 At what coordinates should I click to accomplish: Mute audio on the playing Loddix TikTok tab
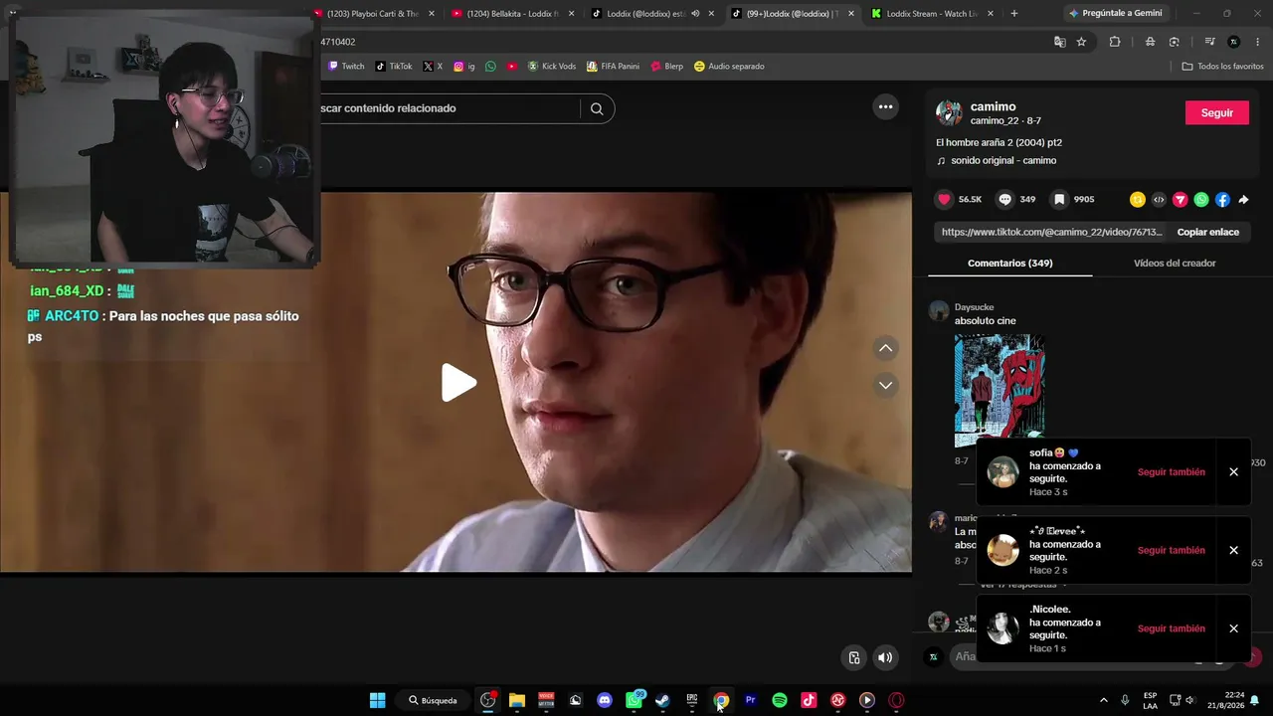tap(695, 14)
